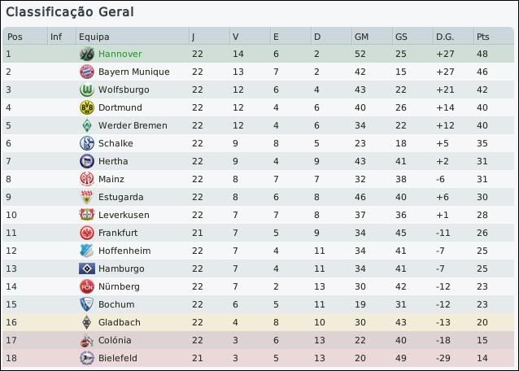Sort by the GM column header

[x=362, y=37]
